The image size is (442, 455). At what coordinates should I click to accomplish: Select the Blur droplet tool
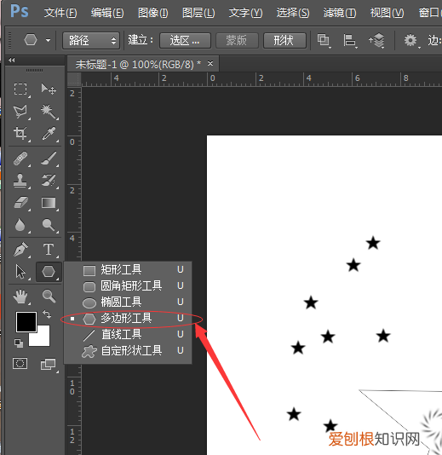click(x=20, y=225)
